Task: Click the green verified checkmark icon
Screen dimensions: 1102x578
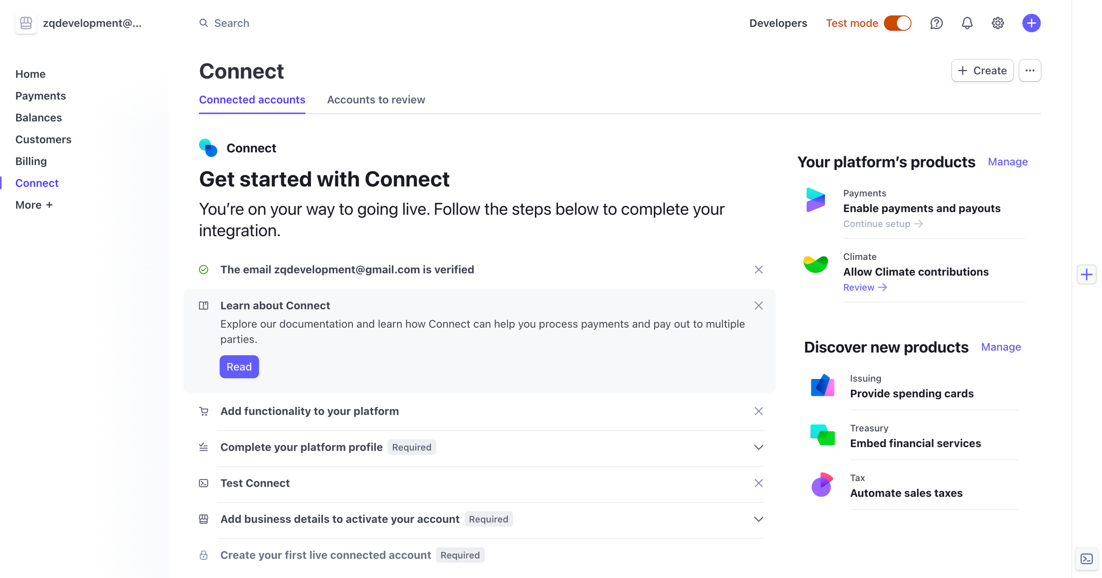Action: click(x=203, y=270)
